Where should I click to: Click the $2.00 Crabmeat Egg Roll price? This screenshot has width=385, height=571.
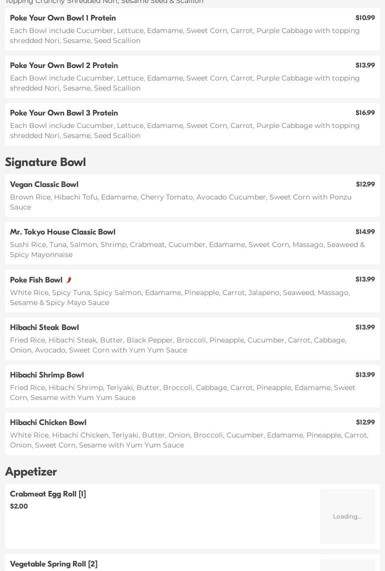(19, 506)
